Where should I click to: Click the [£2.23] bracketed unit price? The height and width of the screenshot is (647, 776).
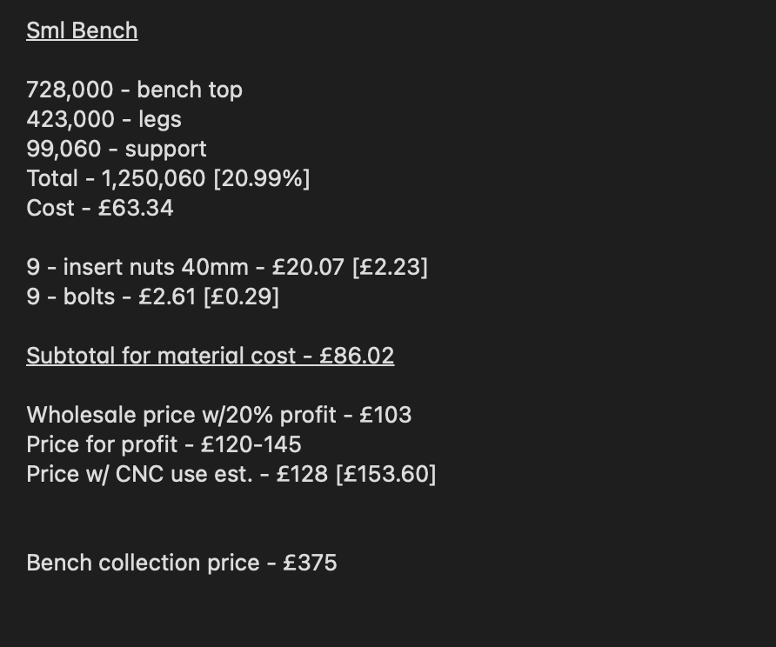tap(390, 267)
